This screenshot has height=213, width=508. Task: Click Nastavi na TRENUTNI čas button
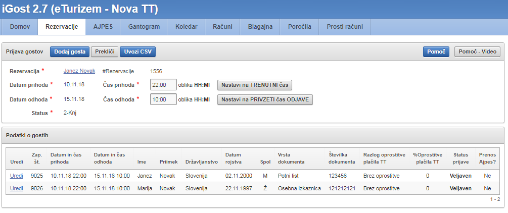pos(255,85)
